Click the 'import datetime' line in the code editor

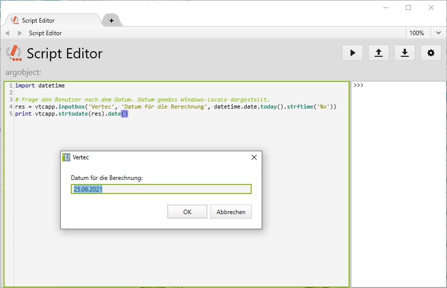[x=40, y=86]
